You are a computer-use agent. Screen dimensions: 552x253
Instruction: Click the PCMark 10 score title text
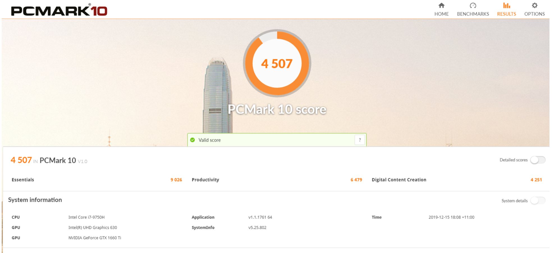click(x=277, y=109)
